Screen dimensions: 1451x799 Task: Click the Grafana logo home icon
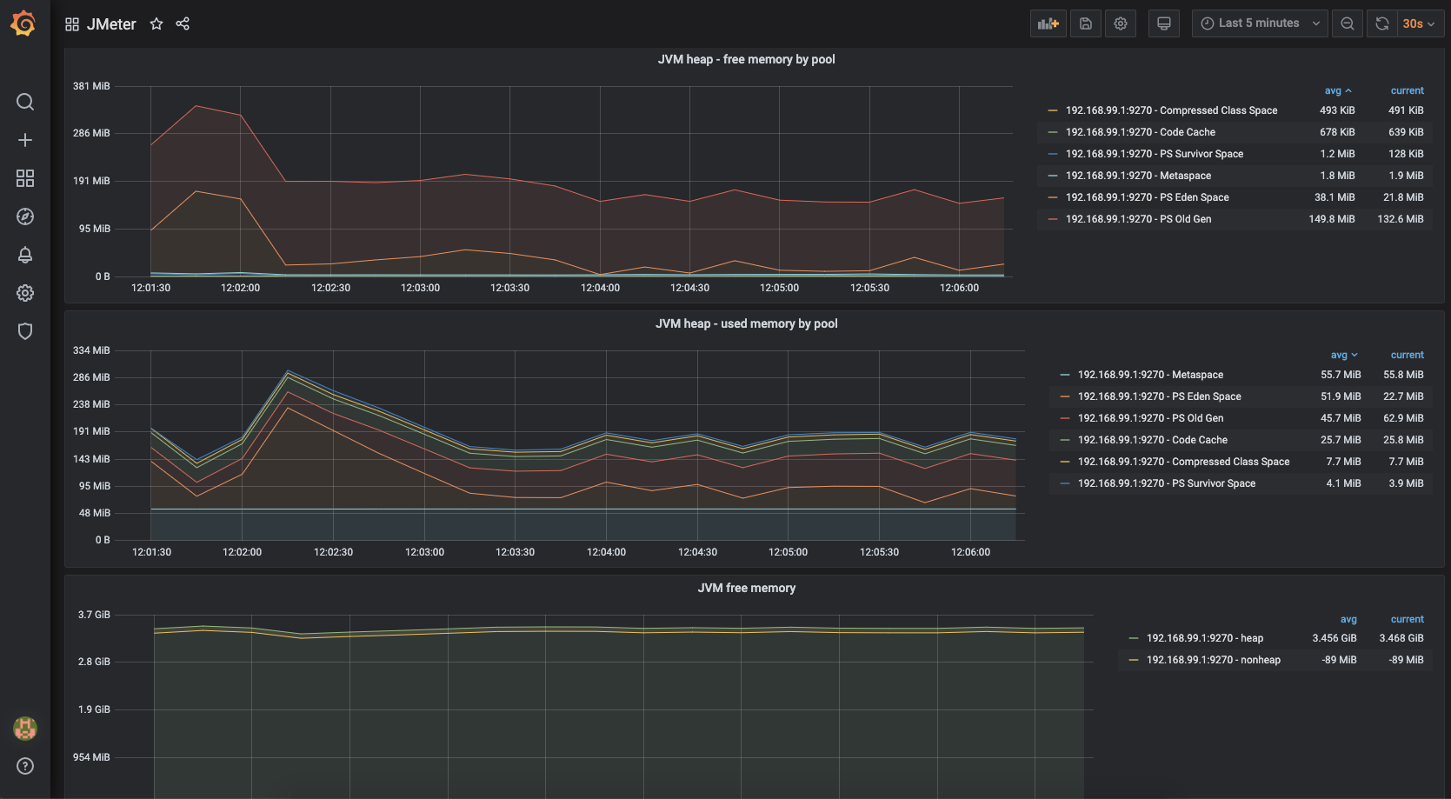pyautogui.click(x=23, y=23)
